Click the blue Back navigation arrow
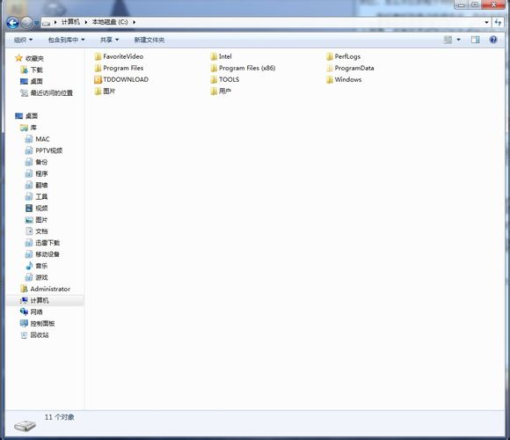Image resolution: width=510 pixels, height=440 pixels. point(12,23)
